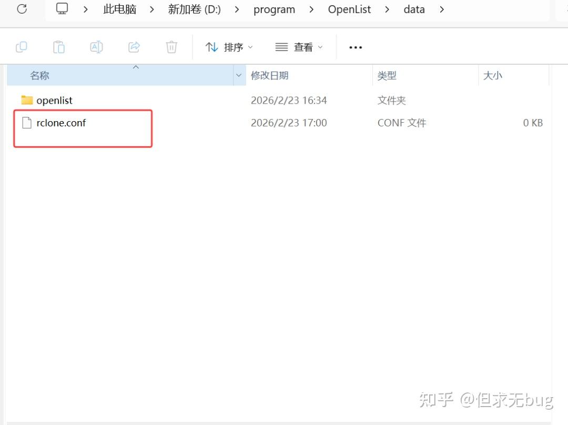This screenshot has height=425, width=568.
Task: Click the rclone.conf document icon
Action: [27, 123]
